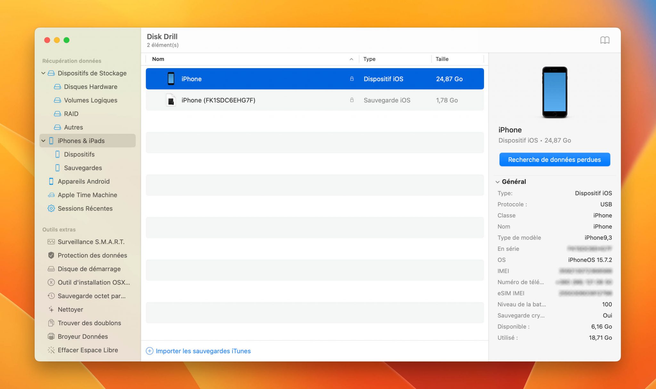Image resolution: width=656 pixels, height=389 pixels.
Task: Sort by the Type column header
Action: tap(369, 59)
